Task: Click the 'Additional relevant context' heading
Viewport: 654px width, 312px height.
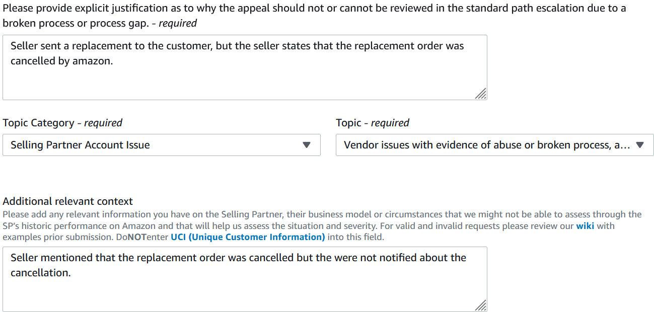Action: point(68,201)
